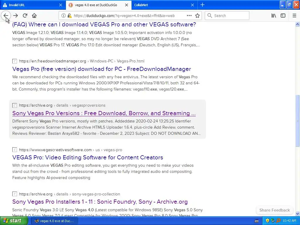Click the archive.org sony-vegas-pro-collection URL
This screenshot has height=225, width=300.
(69, 194)
